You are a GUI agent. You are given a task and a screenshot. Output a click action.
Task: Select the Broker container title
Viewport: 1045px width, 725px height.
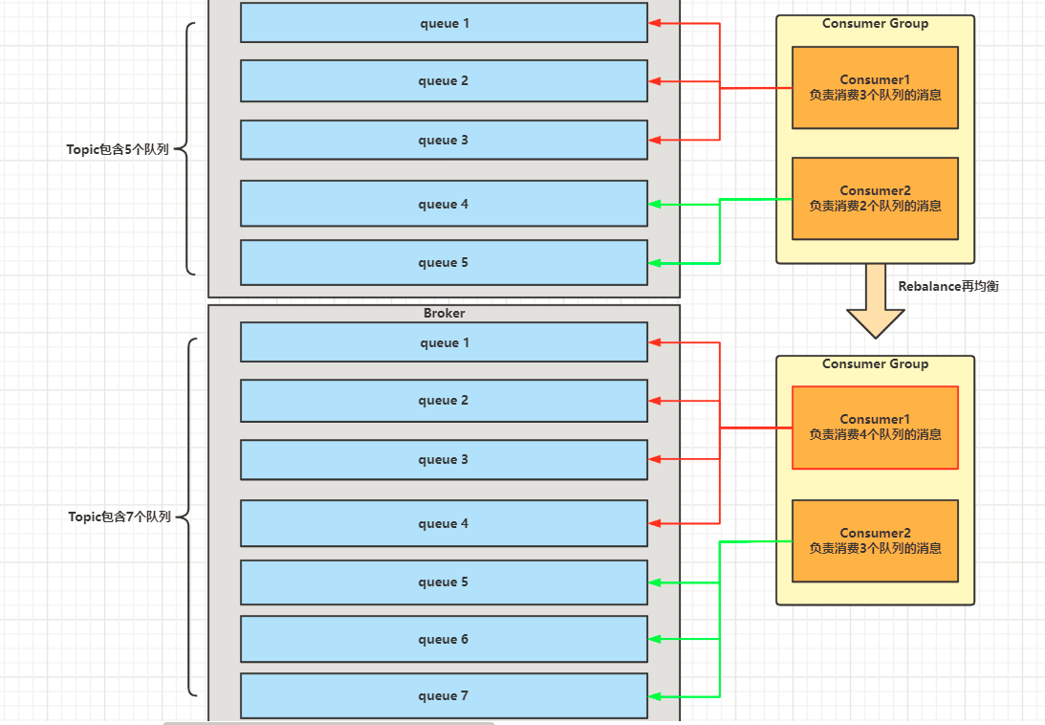coord(444,313)
